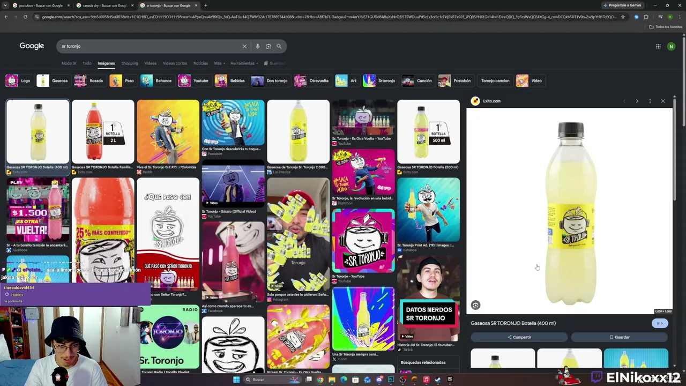Screen dimensions: 686x386
Task: Click the Windows taskbar Buscar search box
Action: 273,380
